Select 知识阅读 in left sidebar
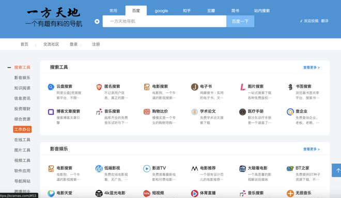Screen dimensions: 341x198 point(22,88)
